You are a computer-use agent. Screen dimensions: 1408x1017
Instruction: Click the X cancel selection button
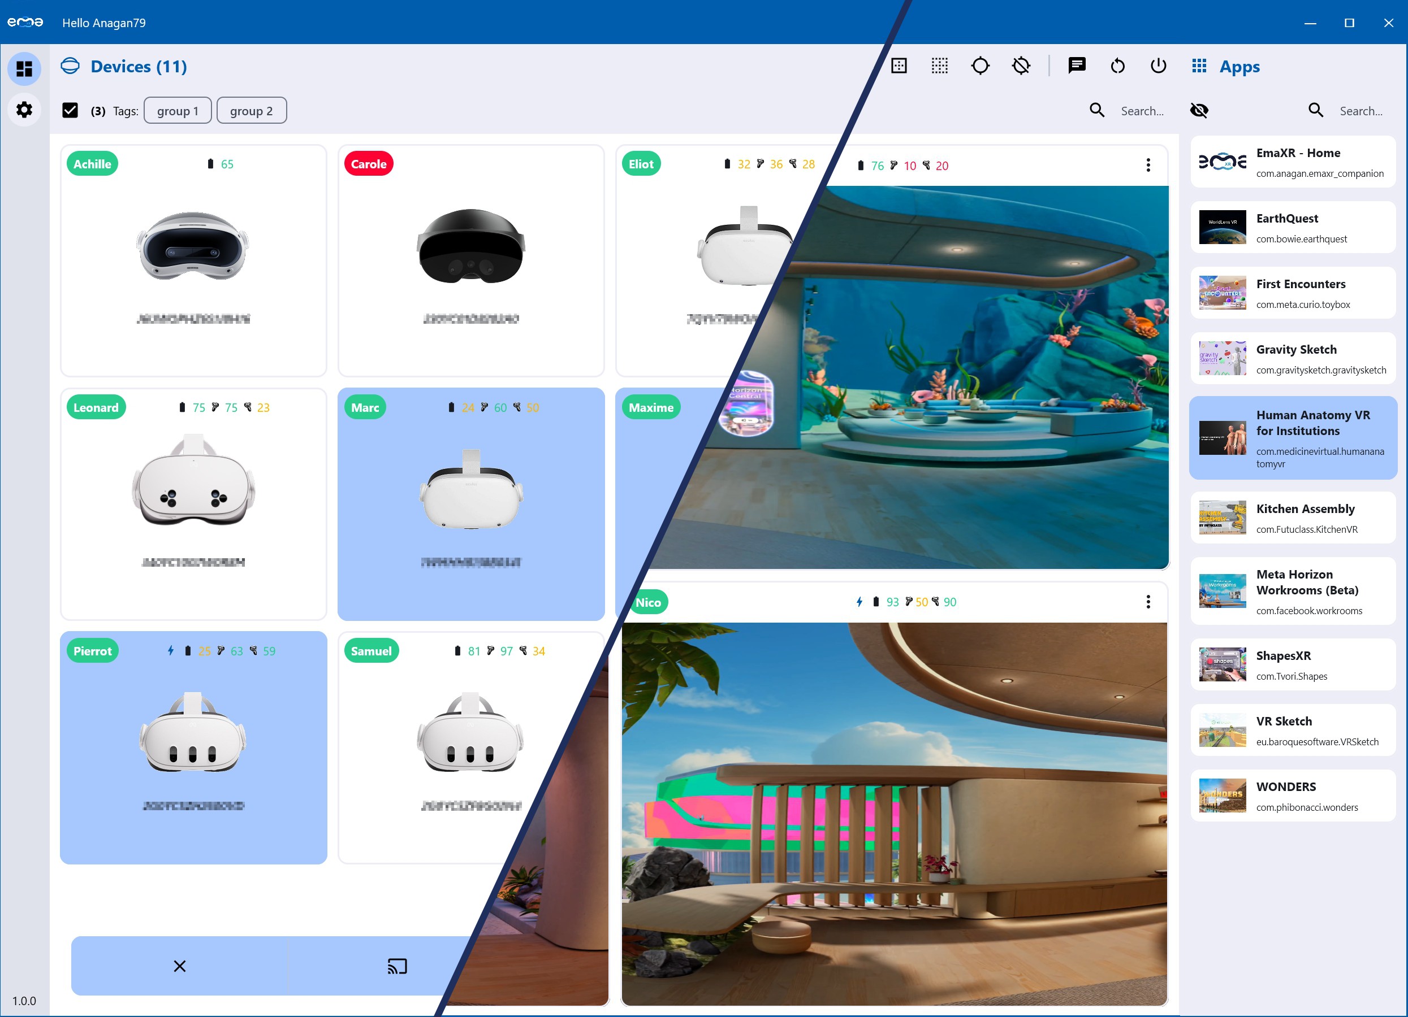pos(179,966)
